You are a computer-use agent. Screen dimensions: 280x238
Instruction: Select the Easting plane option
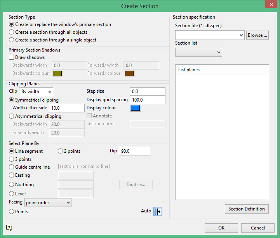click(x=12, y=175)
